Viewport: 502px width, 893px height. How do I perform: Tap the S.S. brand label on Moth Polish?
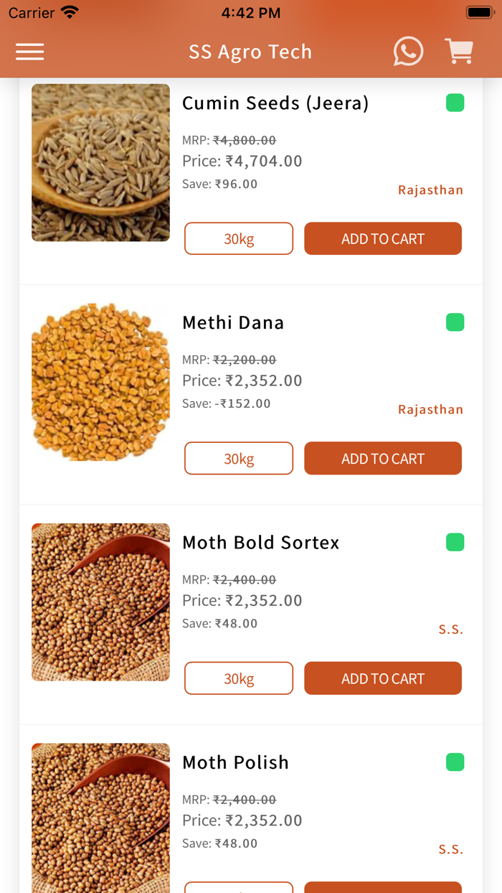pos(450,848)
